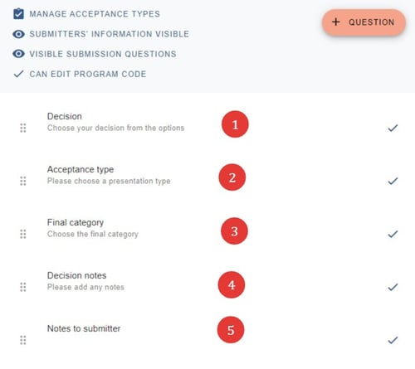Viewport: 415px width, 369px height.
Task: Open Manage Acceptance Types link
Action: click(95, 14)
